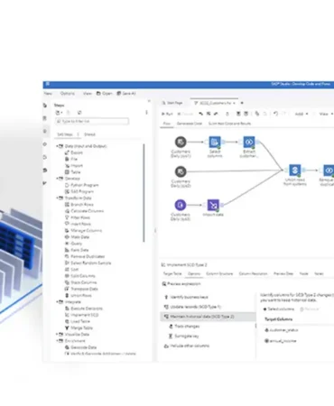The image size is (334, 406).
Task: Collapse the Integrate group
Action: pos(57,302)
